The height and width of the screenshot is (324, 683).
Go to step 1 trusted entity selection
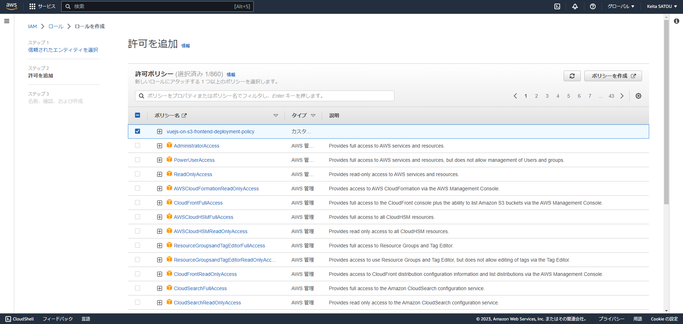click(x=63, y=50)
